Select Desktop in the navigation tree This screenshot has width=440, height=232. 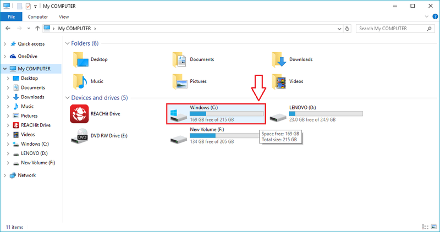coord(29,78)
